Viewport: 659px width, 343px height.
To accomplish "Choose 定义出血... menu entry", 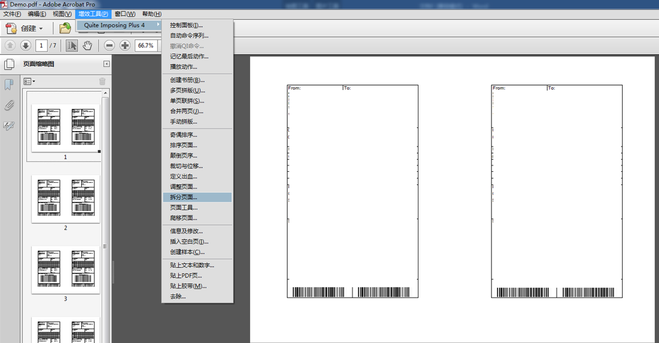I will pos(198,177).
